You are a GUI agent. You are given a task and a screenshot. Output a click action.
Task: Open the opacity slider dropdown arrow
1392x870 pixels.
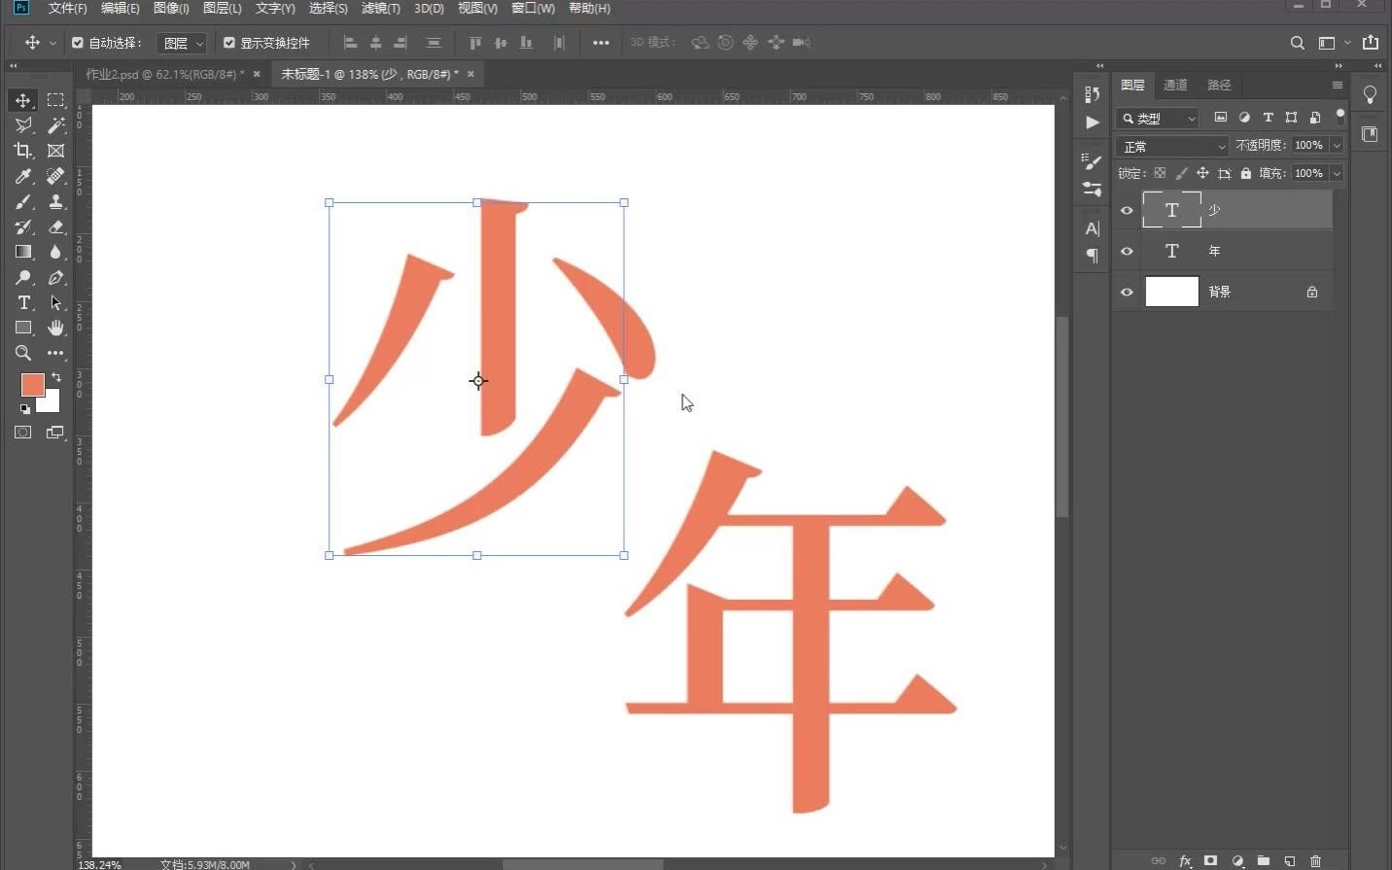pyautogui.click(x=1337, y=146)
